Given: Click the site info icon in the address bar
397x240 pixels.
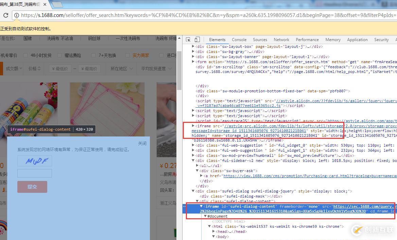Looking at the screenshot, I should coord(16,15).
